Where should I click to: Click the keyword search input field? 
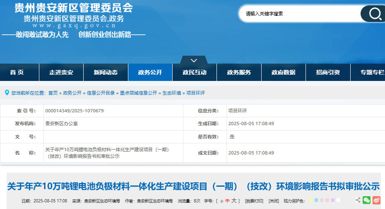[298, 14]
